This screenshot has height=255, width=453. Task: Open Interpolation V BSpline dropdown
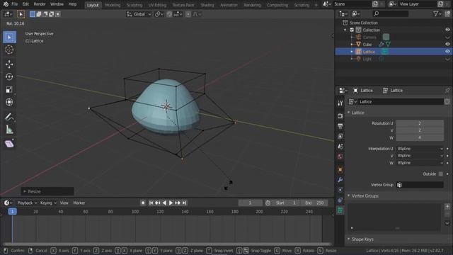pyautogui.click(x=420, y=156)
